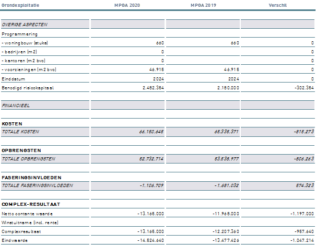Select the 2019 revenue value 53.538.977
This screenshot has height=245, width=316.
[225, 158]
